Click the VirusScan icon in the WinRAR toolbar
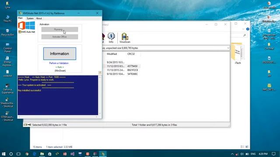 (x=125, y=38)
